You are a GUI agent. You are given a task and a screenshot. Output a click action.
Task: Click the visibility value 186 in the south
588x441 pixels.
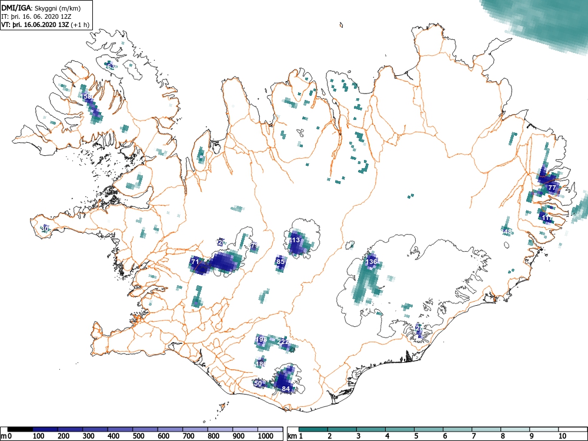260,364
